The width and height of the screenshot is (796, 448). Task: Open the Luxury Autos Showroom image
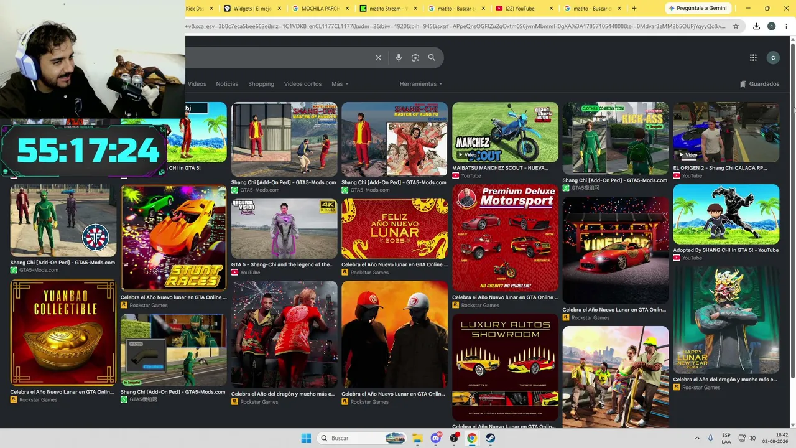point(505,367)
